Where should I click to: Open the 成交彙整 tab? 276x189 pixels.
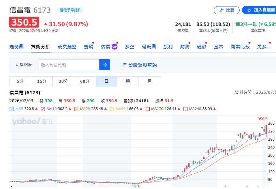tap(67, 47)
